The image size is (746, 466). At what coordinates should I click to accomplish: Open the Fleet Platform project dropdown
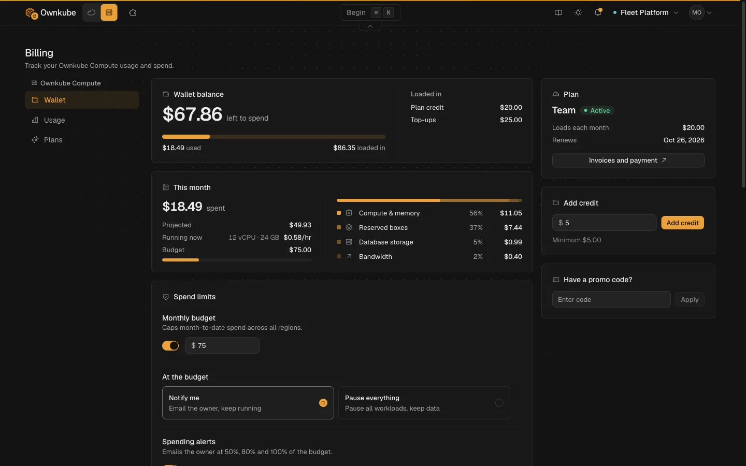click(x=645, y=12)
